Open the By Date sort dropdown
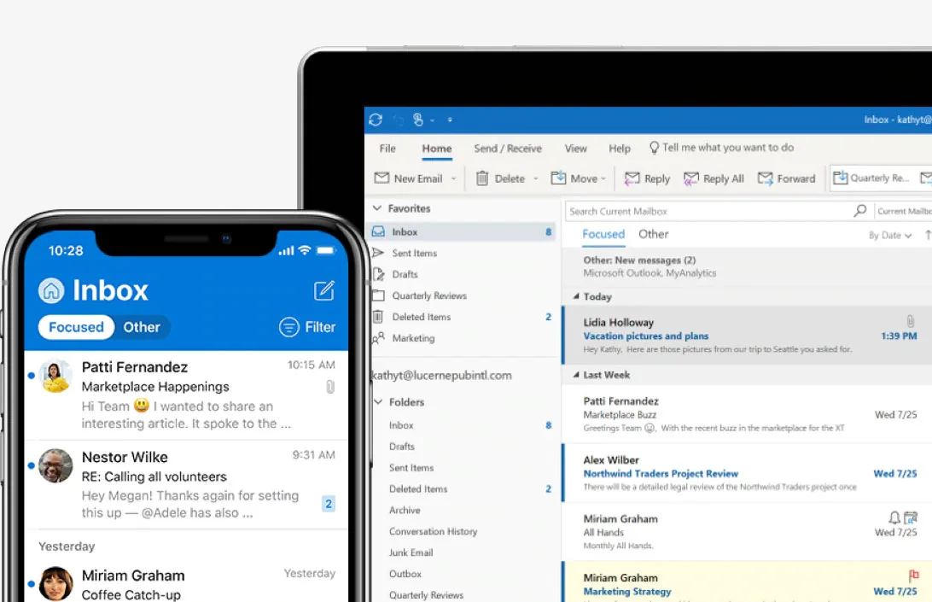The width and height of the screenshot is (932, 602). coord(890,236)
